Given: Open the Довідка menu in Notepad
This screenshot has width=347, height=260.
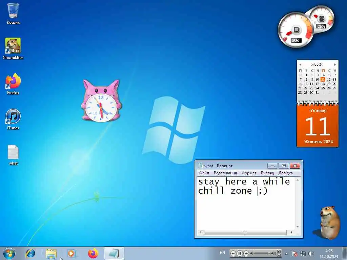Looking at the screenshot, I should (x=286, y=173).
